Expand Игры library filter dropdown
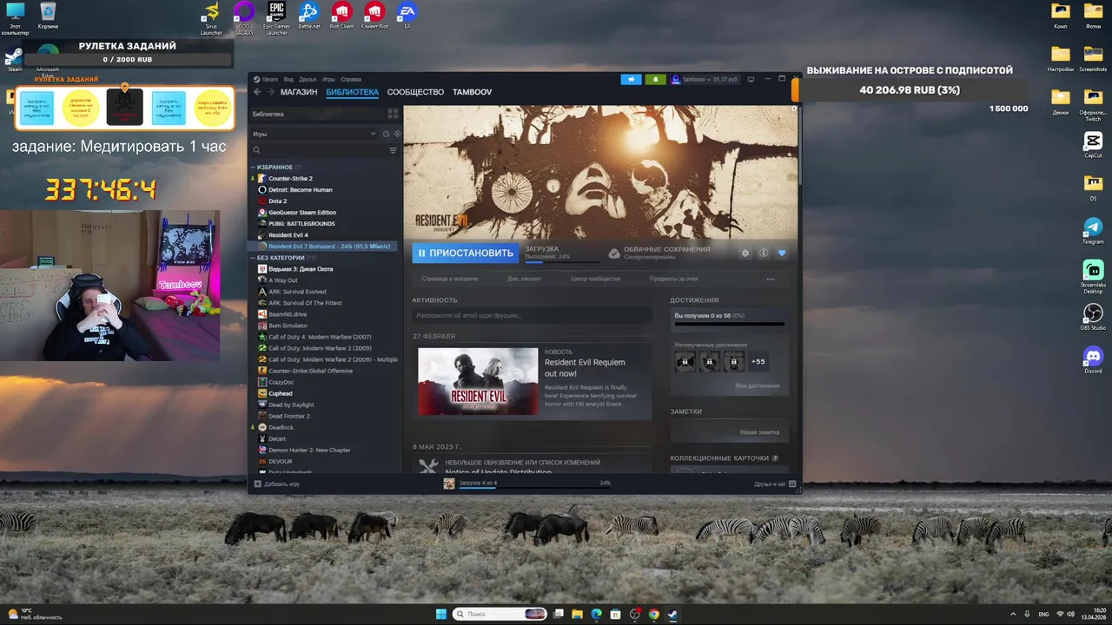Screen dimensions: 1112x625 click(314, 134)
